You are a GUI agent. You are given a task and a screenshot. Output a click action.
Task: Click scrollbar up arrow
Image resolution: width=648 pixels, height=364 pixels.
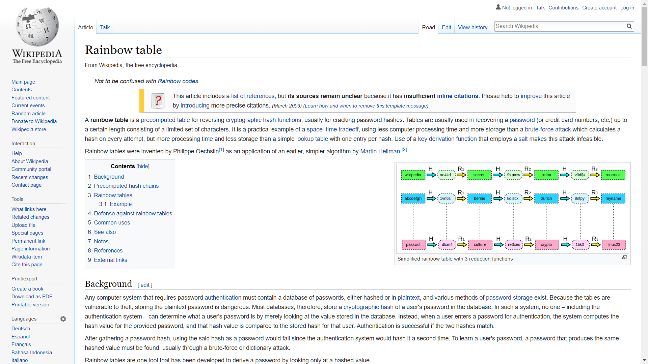click(x=644, y=3)
